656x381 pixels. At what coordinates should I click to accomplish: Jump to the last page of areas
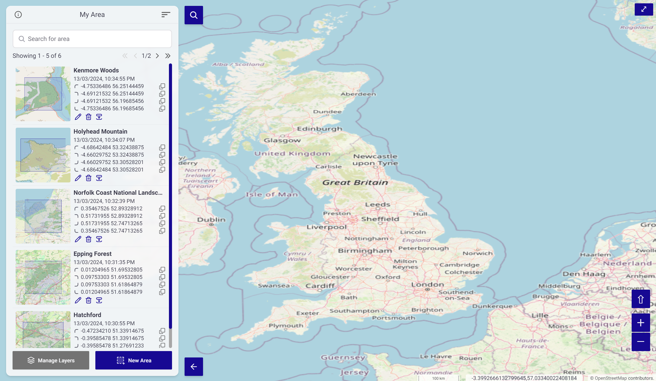click(168, 56)
